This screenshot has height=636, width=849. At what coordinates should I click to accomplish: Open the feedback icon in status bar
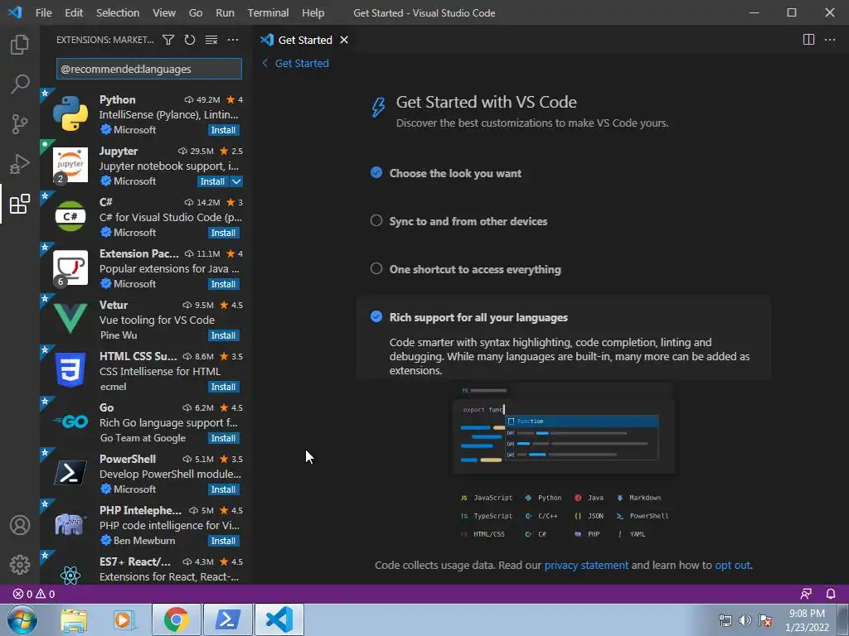[806, 594]
